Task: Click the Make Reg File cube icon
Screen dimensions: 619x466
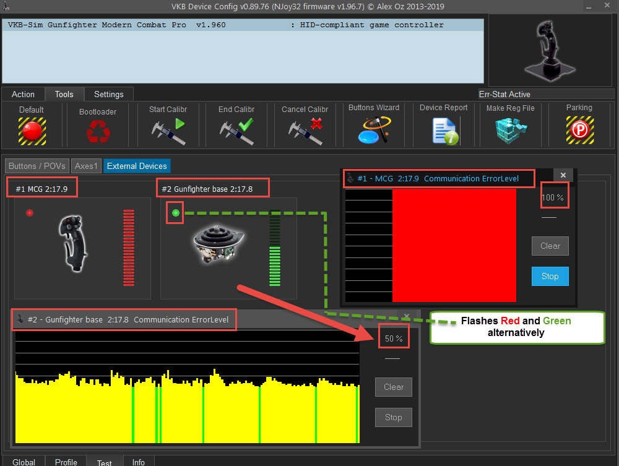Action: [x=511, y=131]
